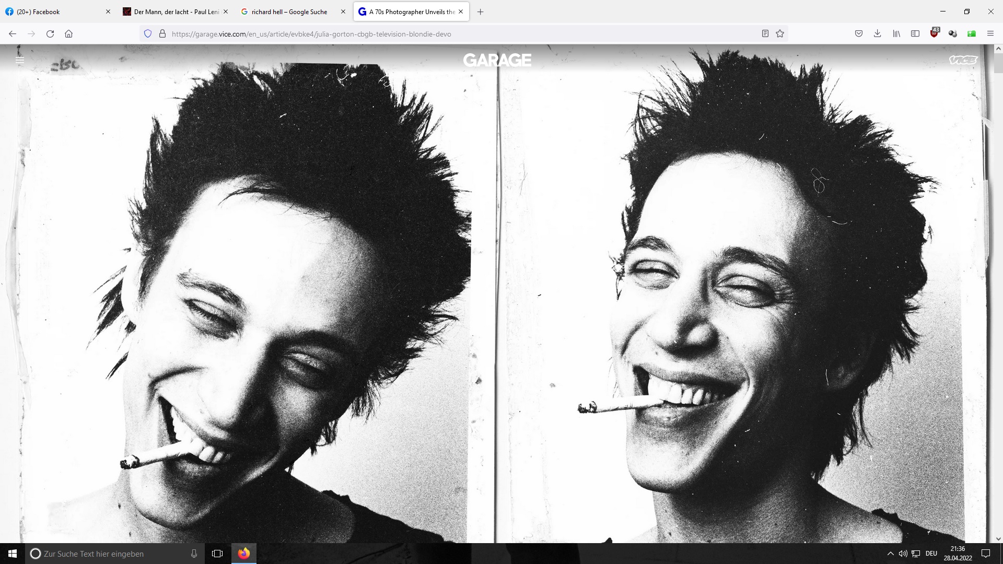The height and width of the screenshot is (564, 1003).
Task: Bookmark this page with the star
Action: (779, 33)
